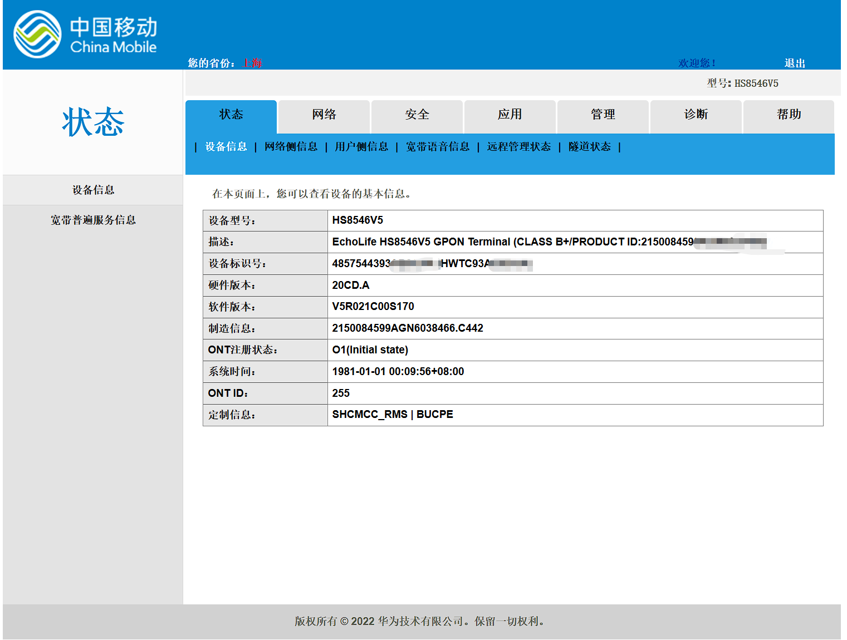Open 远程管理状态 submenu link
Image resolution: width=847 pixels, height=640 pixels.
(519, 147)
